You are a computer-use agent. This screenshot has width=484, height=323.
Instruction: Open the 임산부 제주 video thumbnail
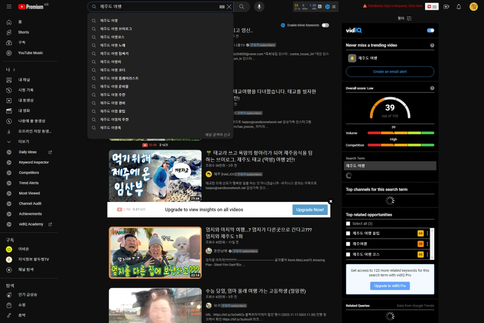click(155, 175)
